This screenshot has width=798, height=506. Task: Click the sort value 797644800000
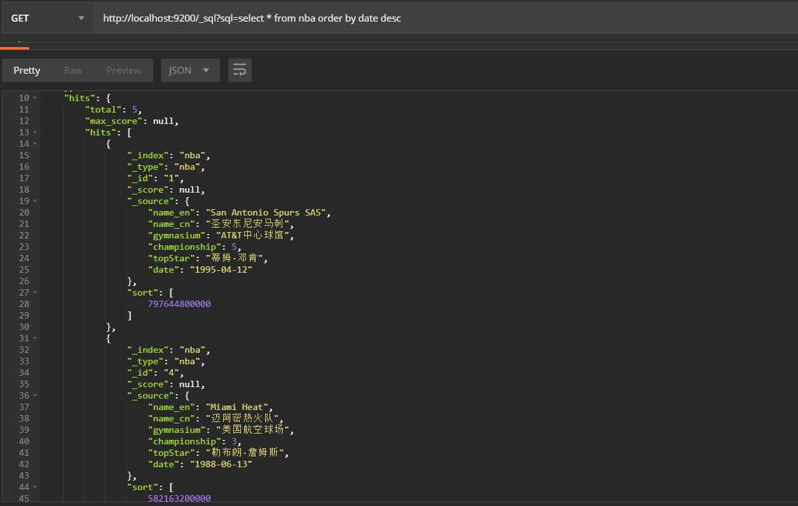click(179, 304)
